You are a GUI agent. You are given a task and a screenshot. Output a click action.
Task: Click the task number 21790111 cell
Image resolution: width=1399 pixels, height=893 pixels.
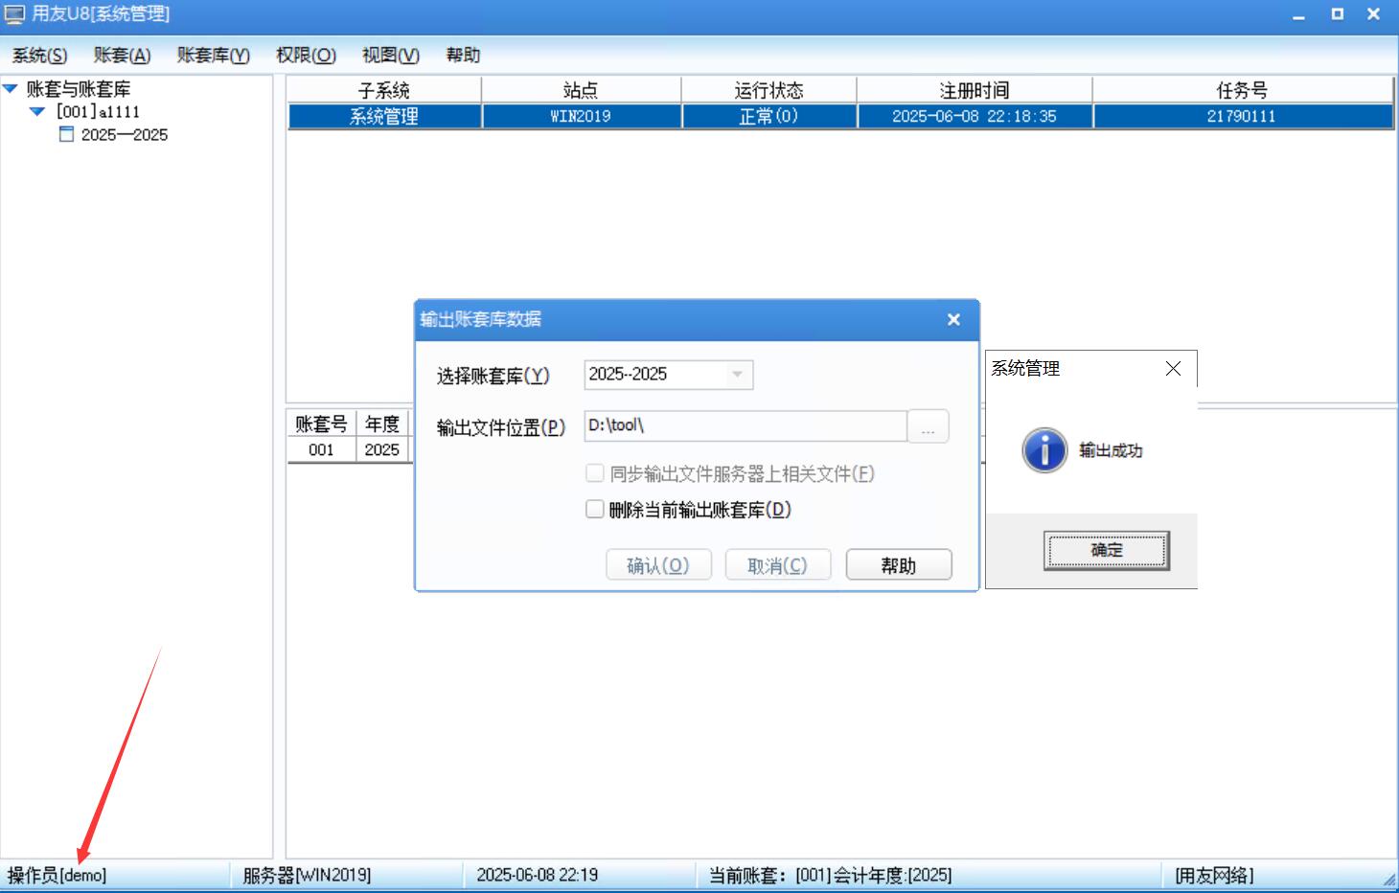(x=1242, y=116)
